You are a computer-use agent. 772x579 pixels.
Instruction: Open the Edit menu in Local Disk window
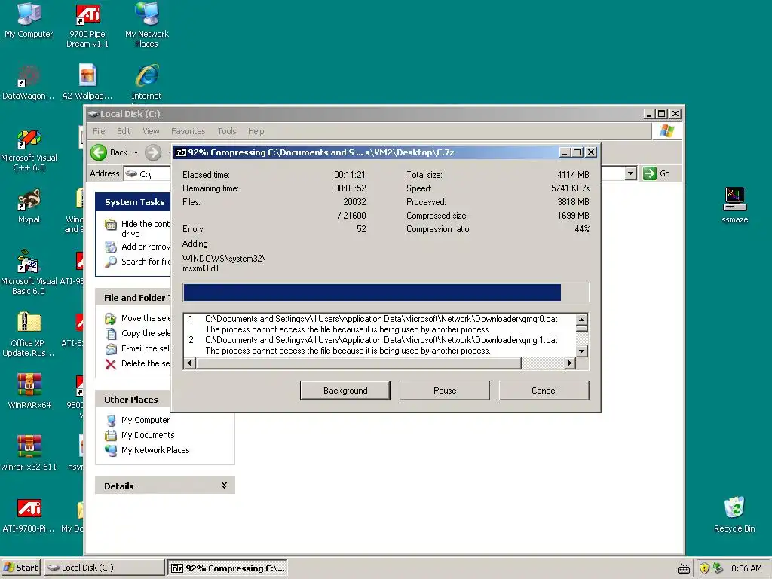(124, 131)
